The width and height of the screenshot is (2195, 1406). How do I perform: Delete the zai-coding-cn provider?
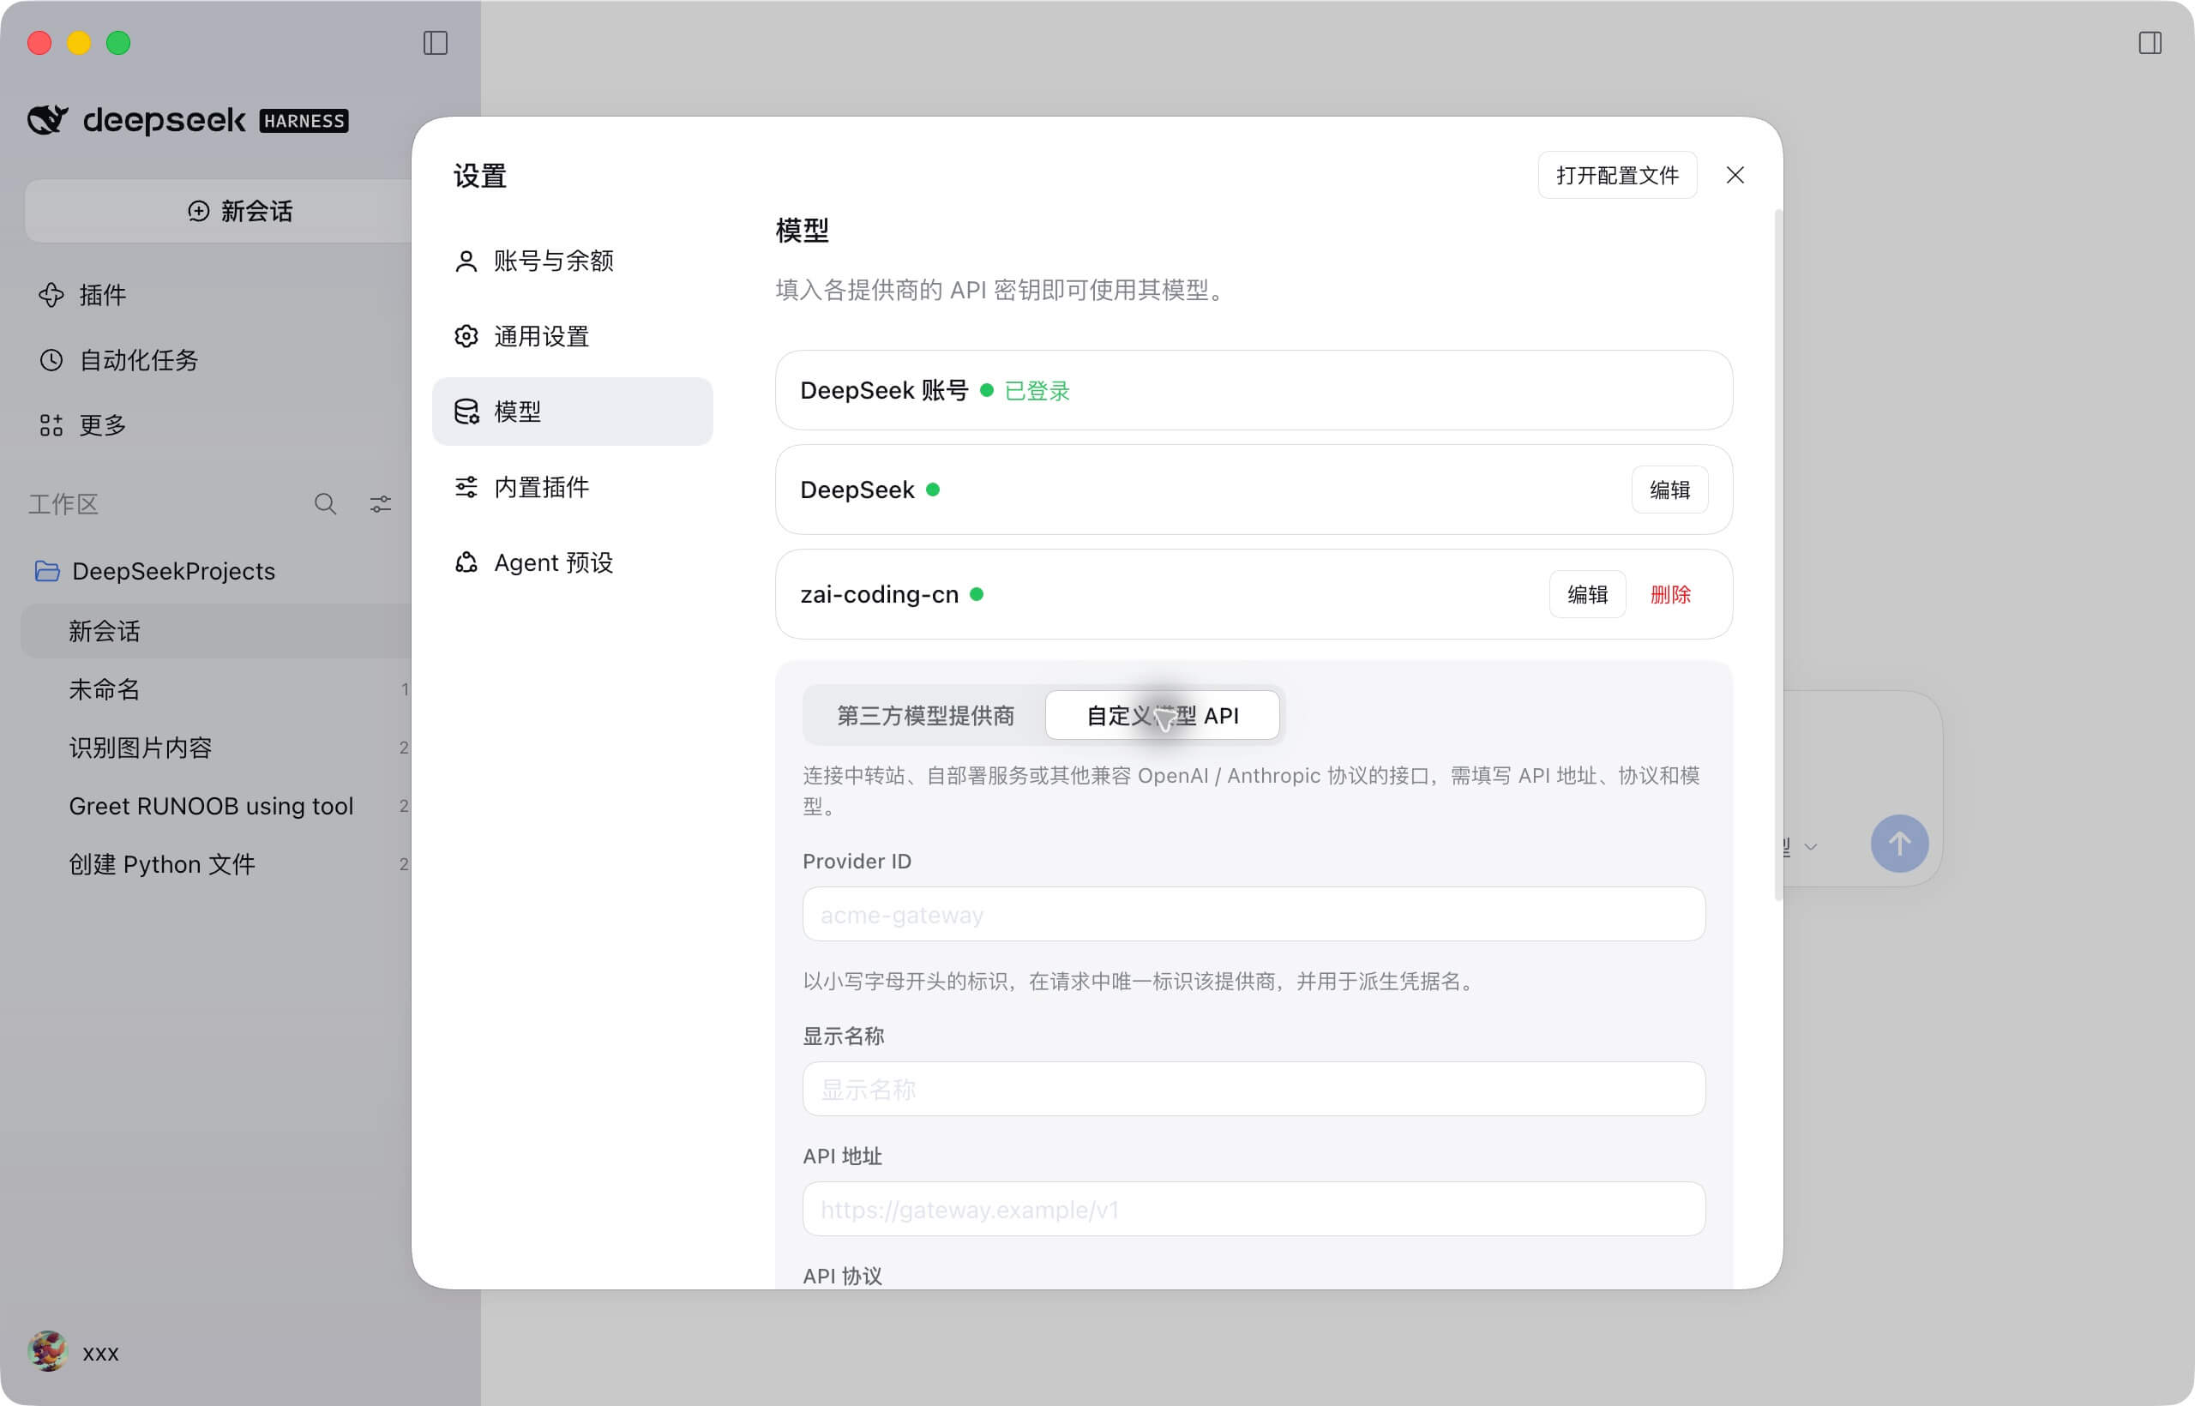[x=1670, y=594]
